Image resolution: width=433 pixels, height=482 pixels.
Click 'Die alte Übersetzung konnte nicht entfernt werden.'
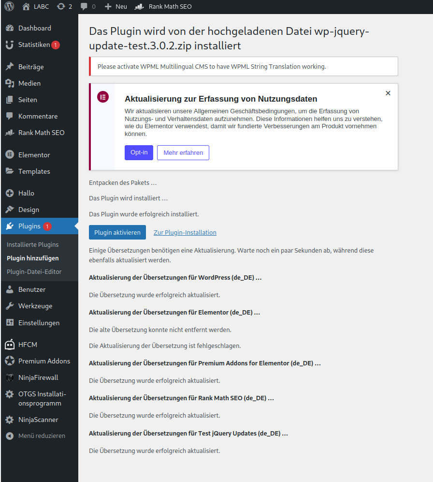pos(160,330)
